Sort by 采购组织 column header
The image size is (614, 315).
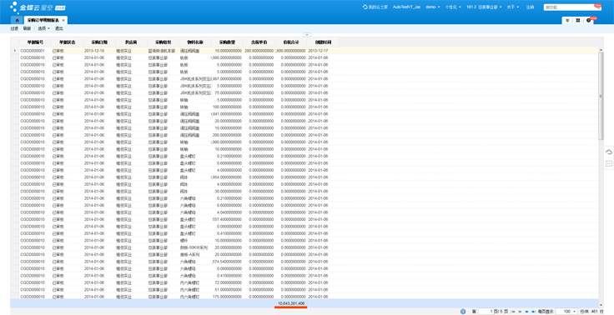pos(163,42)
